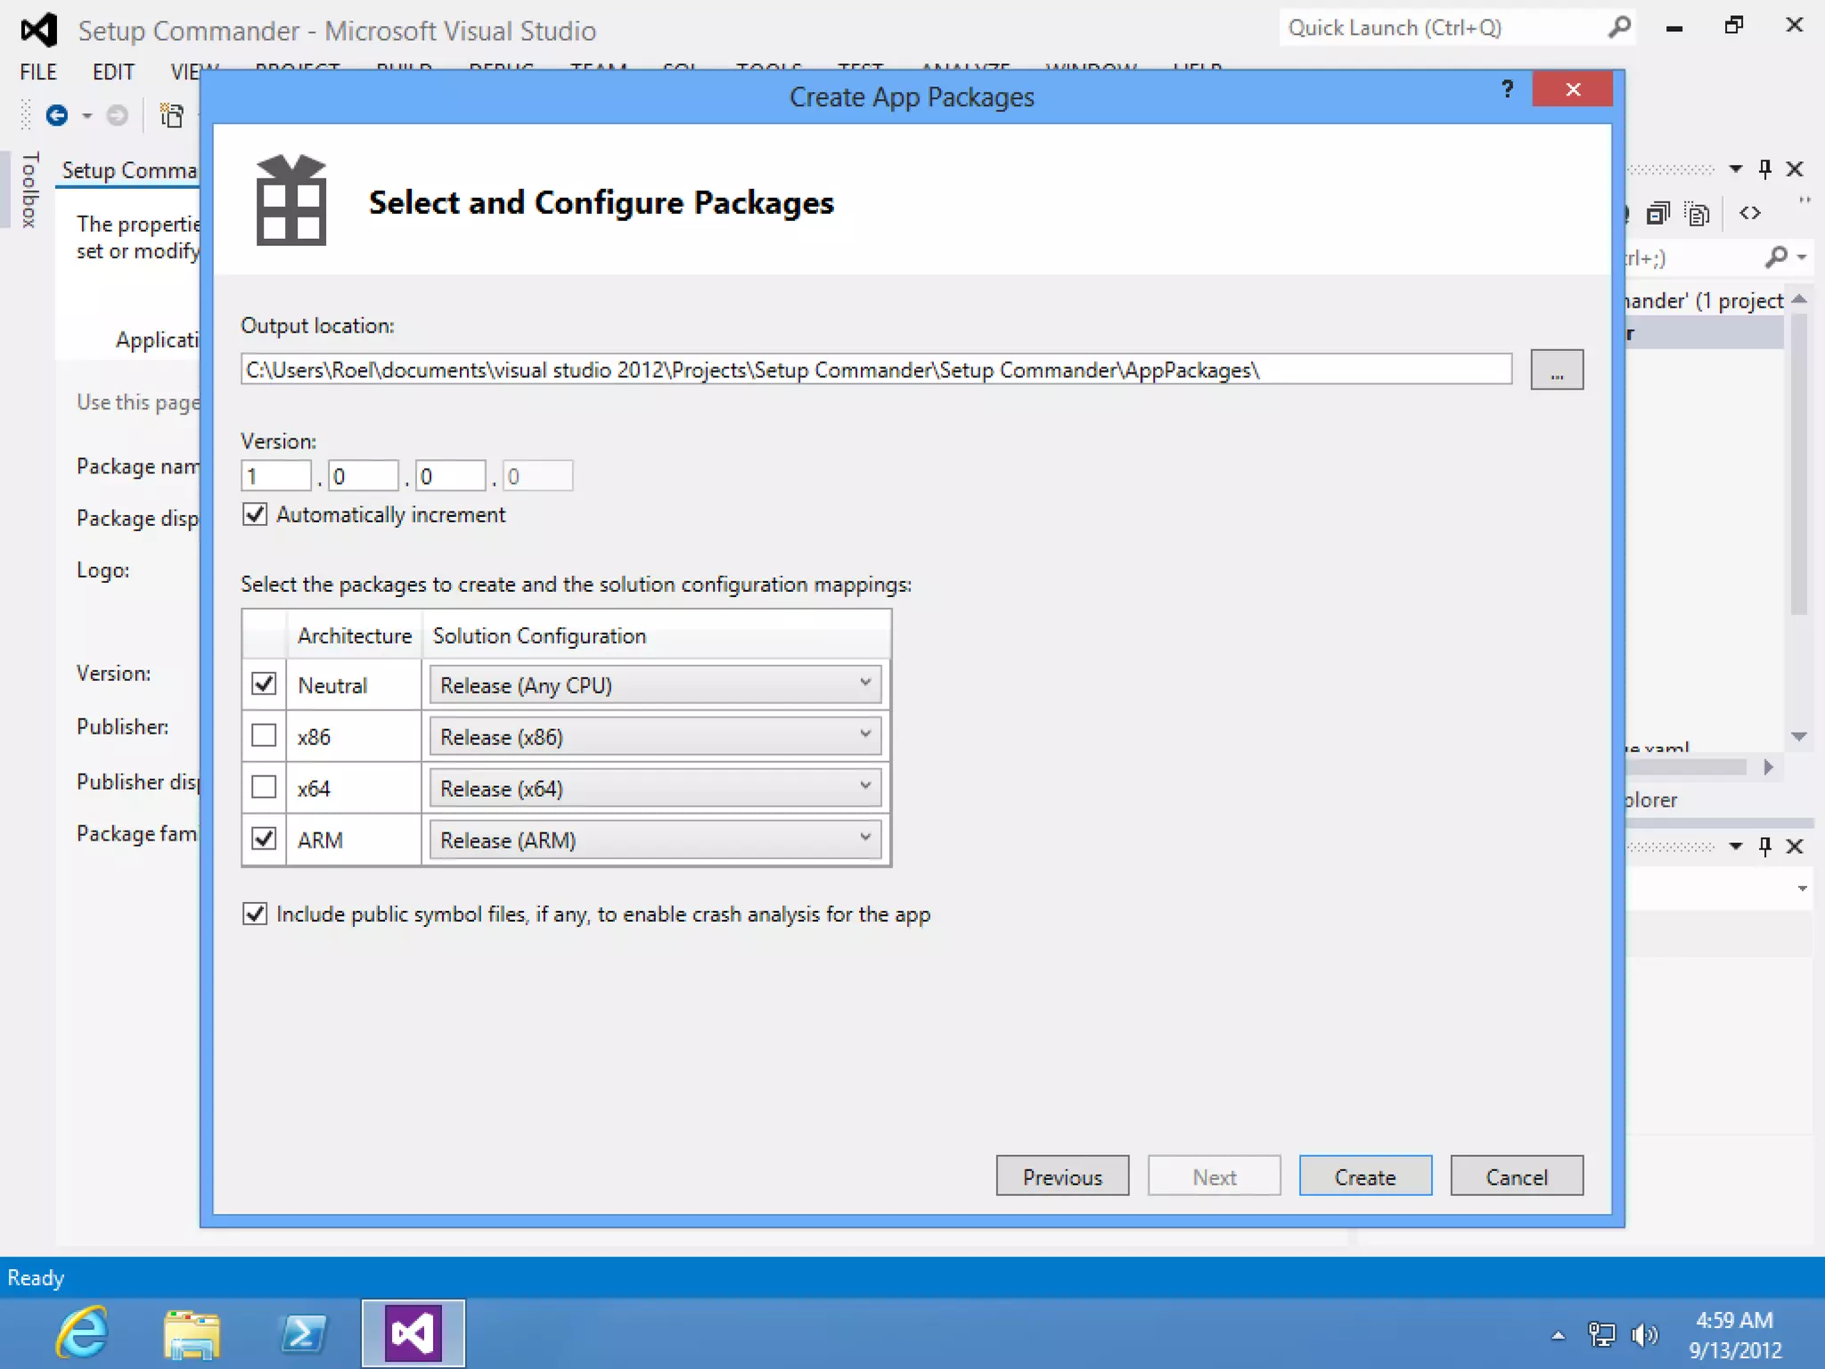The height and width of the screenshot is (1369, 1825).
Task: Expand the Release (x64) configuration dropdown
Action: pyautogui.click(x=655, y=788)
